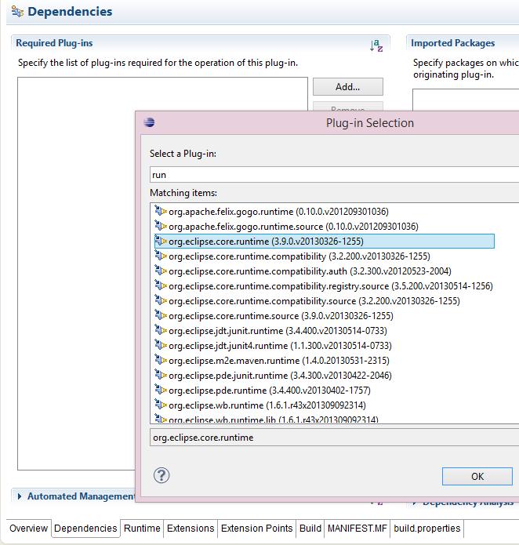This screenshot has width=519, height=545.
Task: Select org.eclipse.jdt.junit4.runtime entry
Action: tap(273, 346)
